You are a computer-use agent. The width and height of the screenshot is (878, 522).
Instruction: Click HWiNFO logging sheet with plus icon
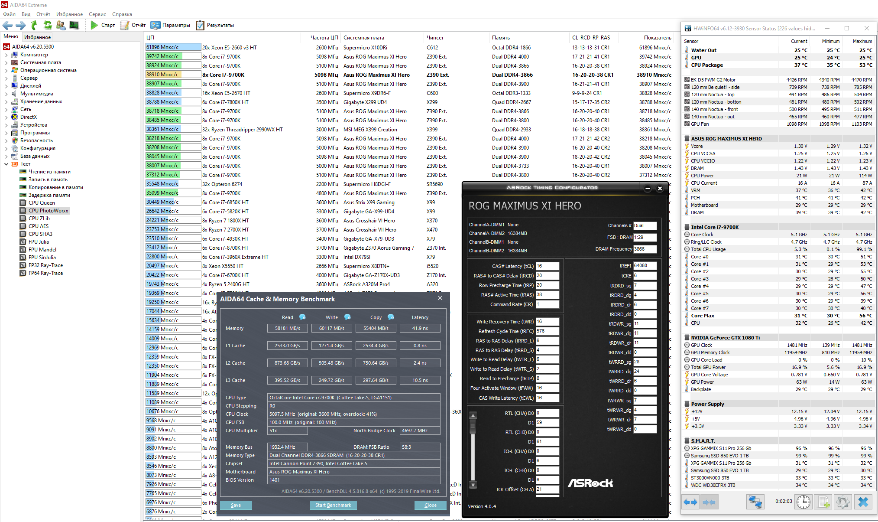(x=823, y=502)
